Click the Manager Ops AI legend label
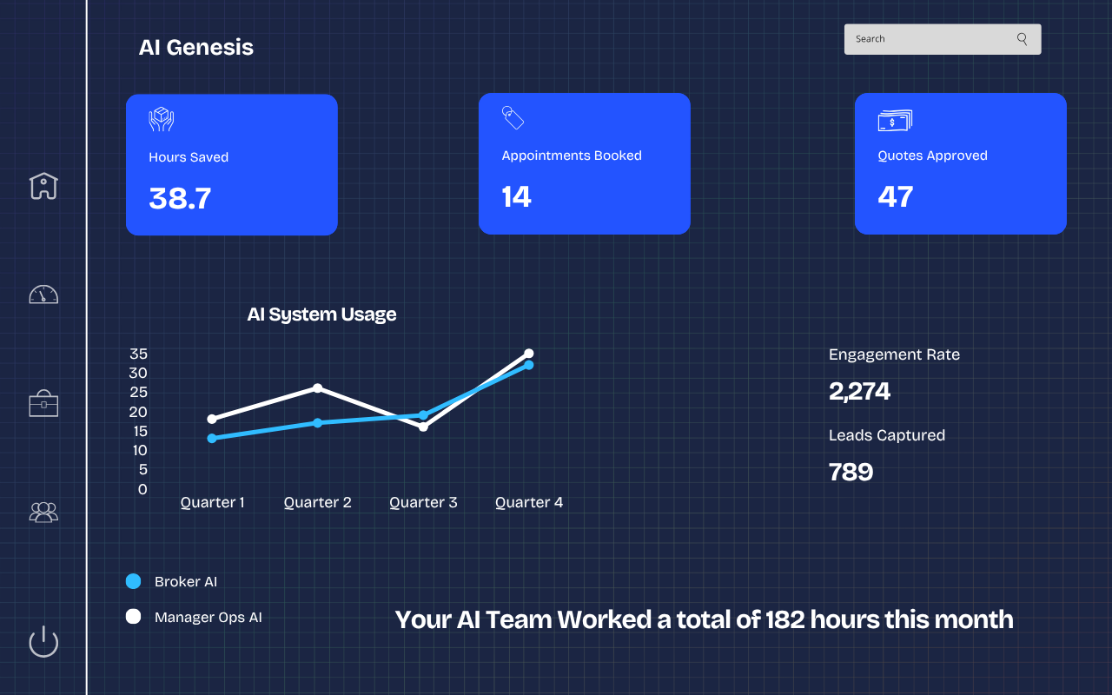This screenshot has height=695, width=1112. pos(208,617)
